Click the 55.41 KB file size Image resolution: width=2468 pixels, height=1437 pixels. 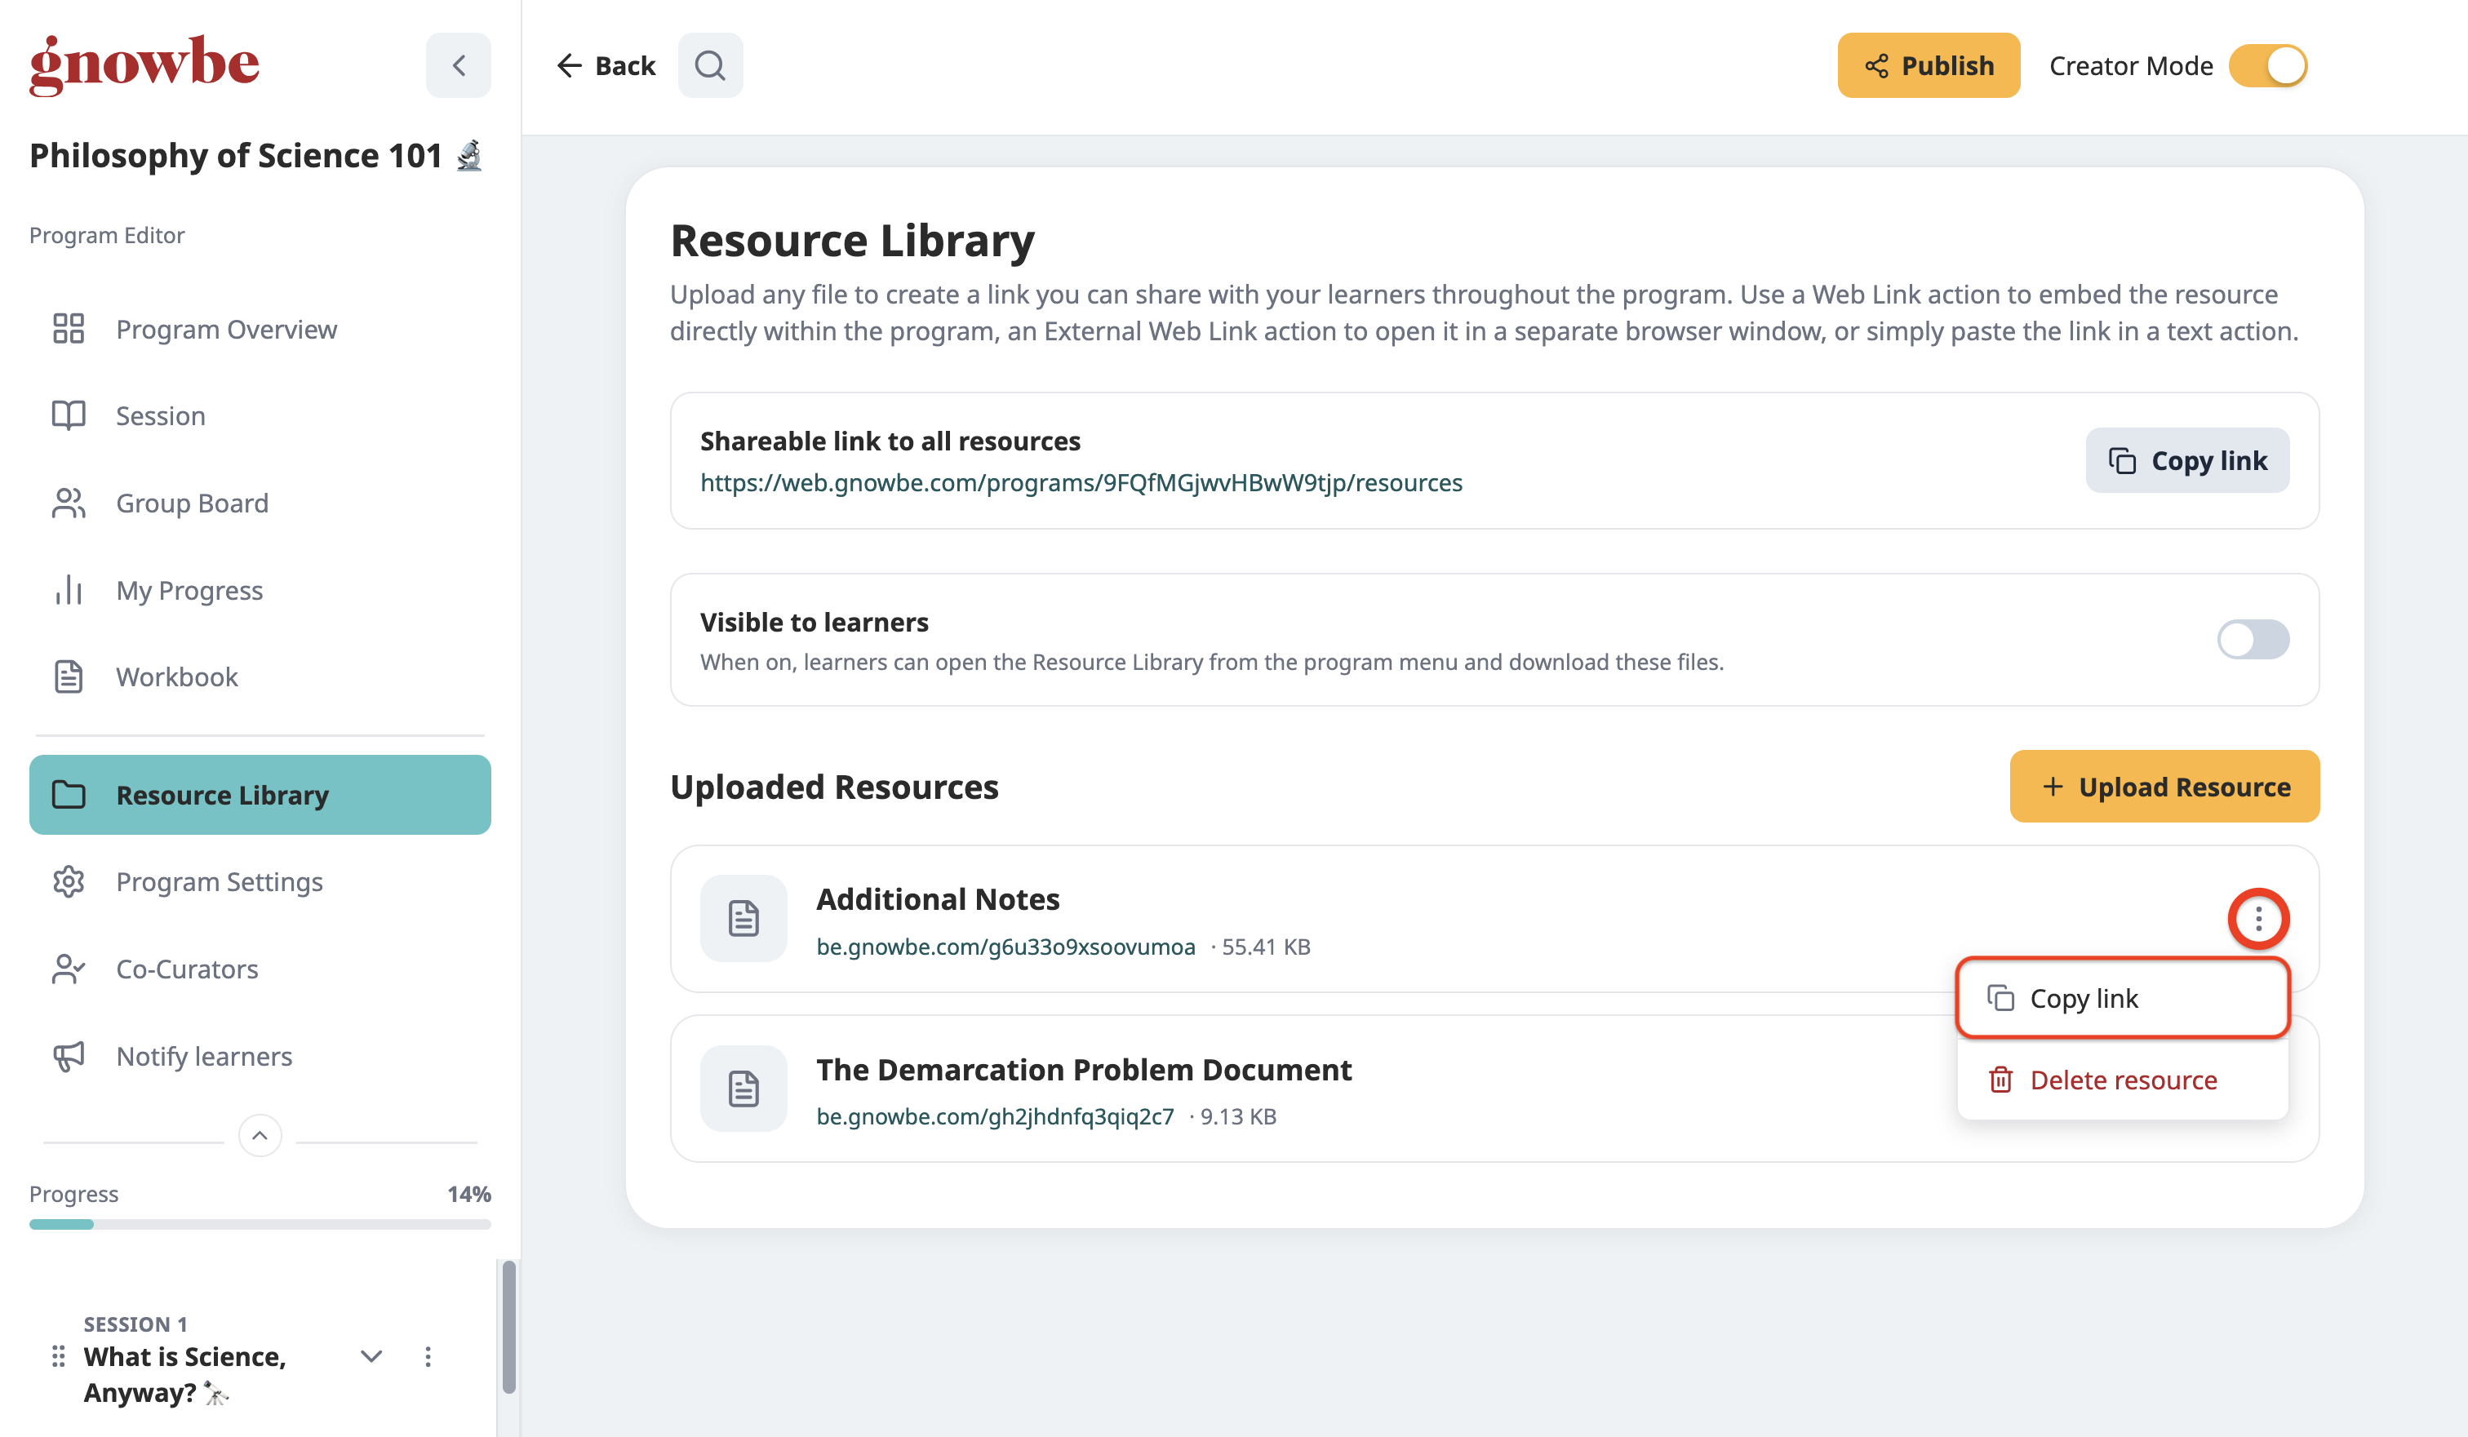(1265, 947)
